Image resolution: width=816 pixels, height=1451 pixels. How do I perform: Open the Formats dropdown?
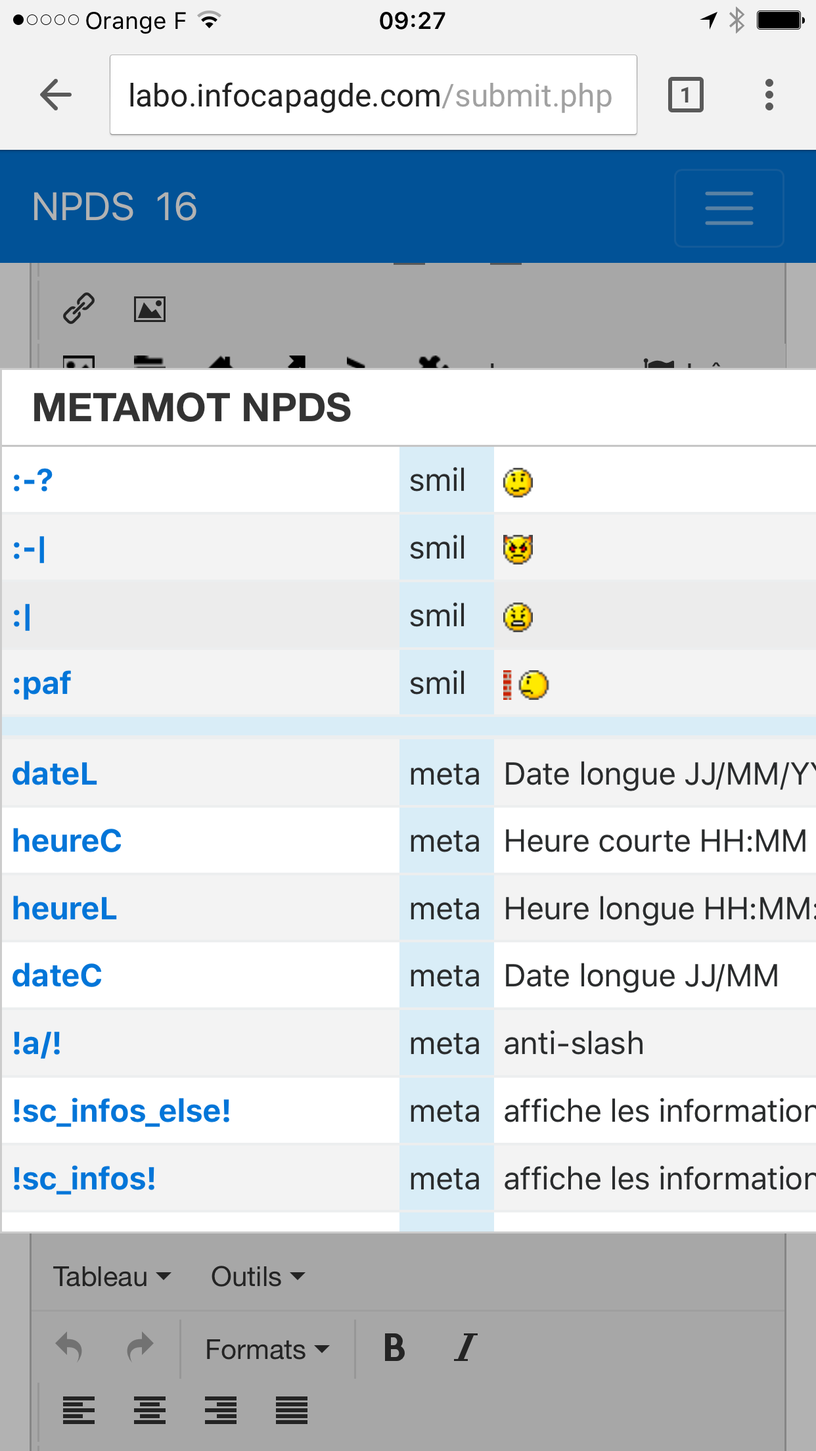tap(267, 1349)
